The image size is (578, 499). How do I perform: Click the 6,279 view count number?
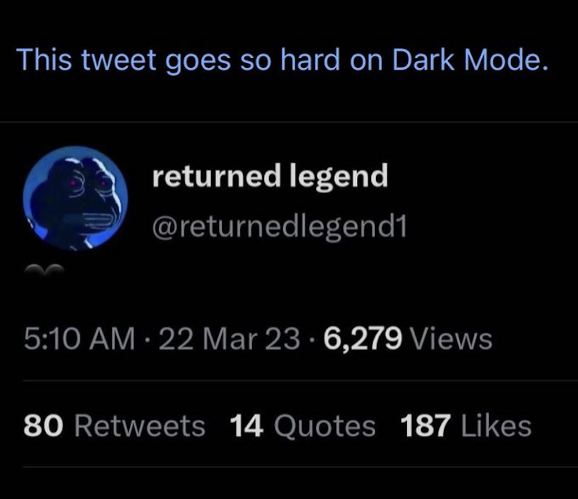point(363,339)
